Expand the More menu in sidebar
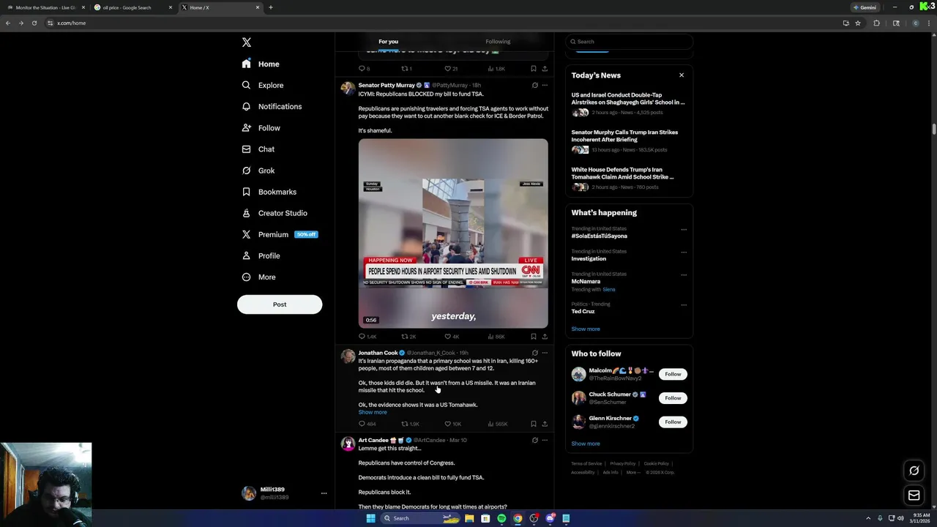937x527 pixels. (x=258, y=277)
